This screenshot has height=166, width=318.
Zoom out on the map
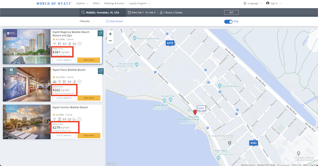[x=110, y=41]
